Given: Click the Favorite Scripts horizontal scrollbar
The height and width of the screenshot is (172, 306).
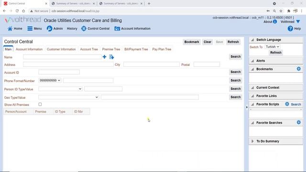Looking at the screenshot, I should pos(276,109).
